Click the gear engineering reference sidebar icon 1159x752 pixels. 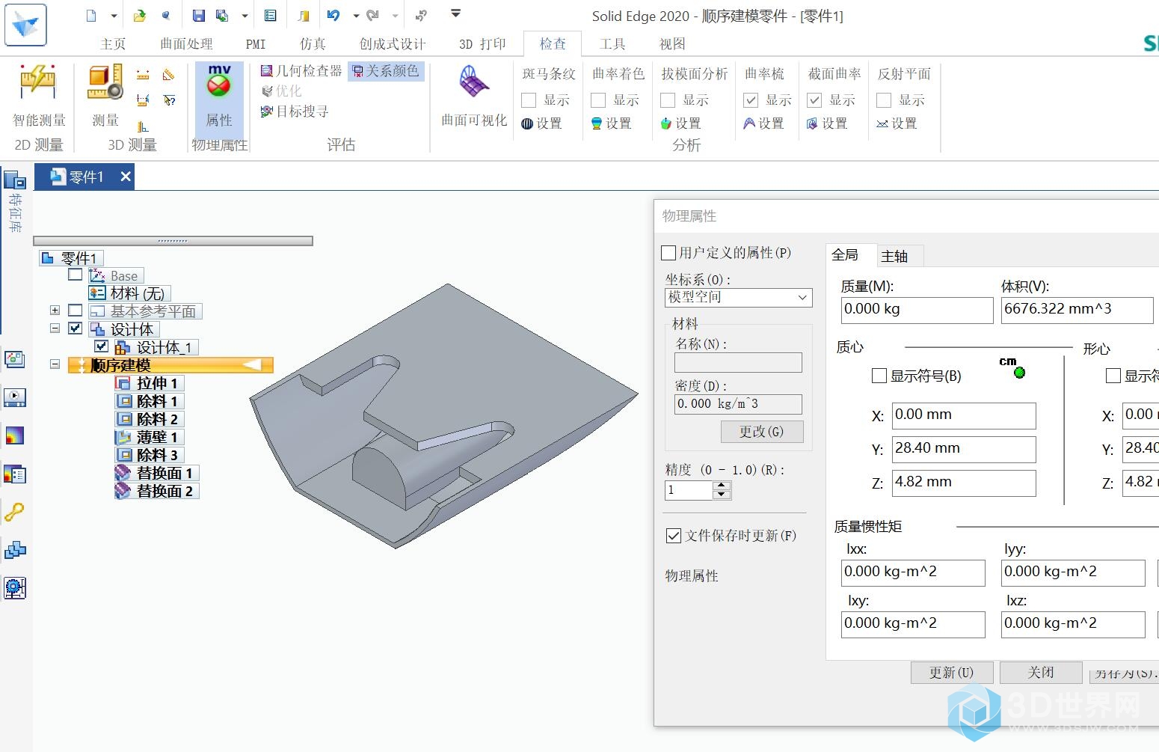[14, 588]
